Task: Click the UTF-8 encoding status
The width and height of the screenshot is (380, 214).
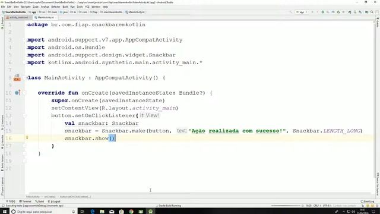Action: 327,206
